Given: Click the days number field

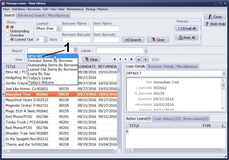Looking at the screenshot, I should [x=40, y=39].
